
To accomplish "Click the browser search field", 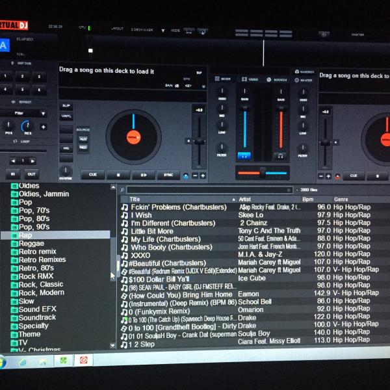I will 209,190.
